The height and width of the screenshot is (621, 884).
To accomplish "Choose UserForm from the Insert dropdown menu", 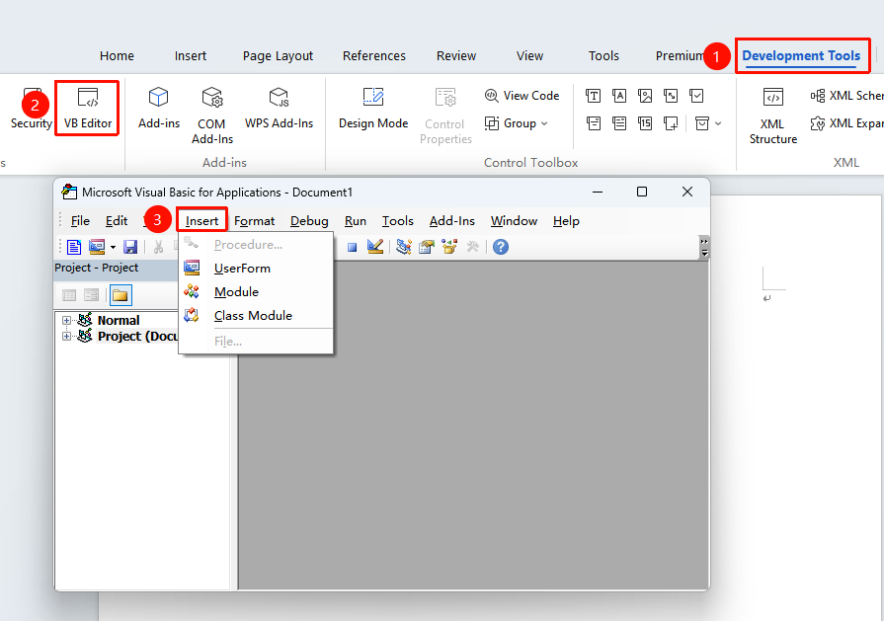I will pos(256,269).
